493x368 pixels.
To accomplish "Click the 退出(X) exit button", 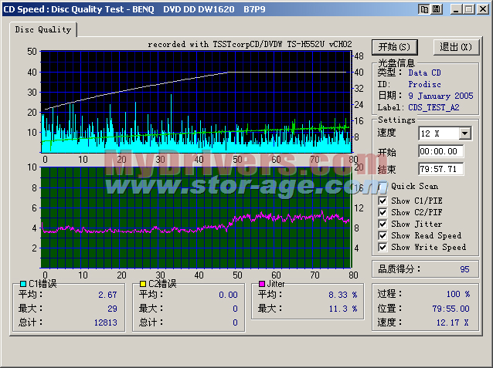I will (x=456, y=47).
